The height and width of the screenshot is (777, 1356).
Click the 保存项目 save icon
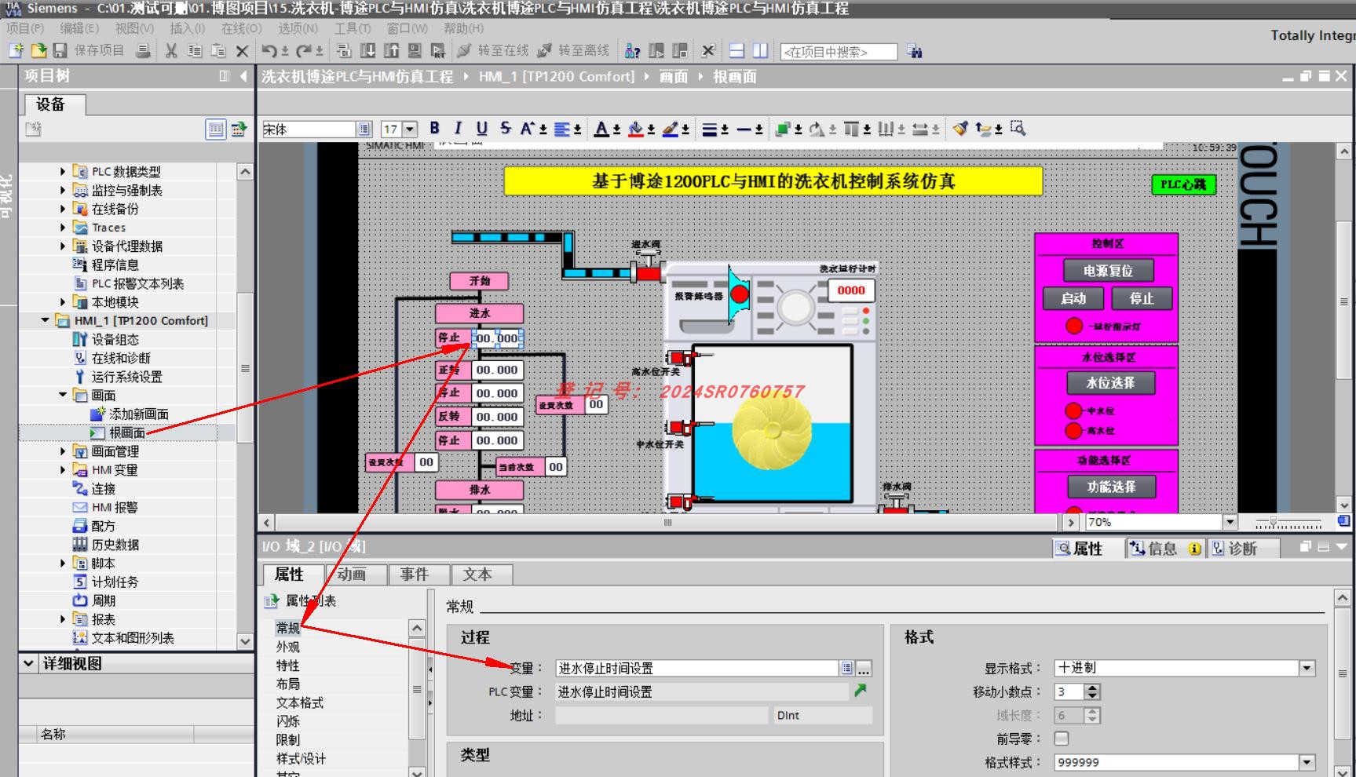coord(60,51)
